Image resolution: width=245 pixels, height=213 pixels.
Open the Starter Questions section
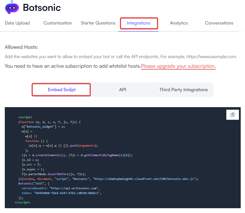click(x=98, y=23)
